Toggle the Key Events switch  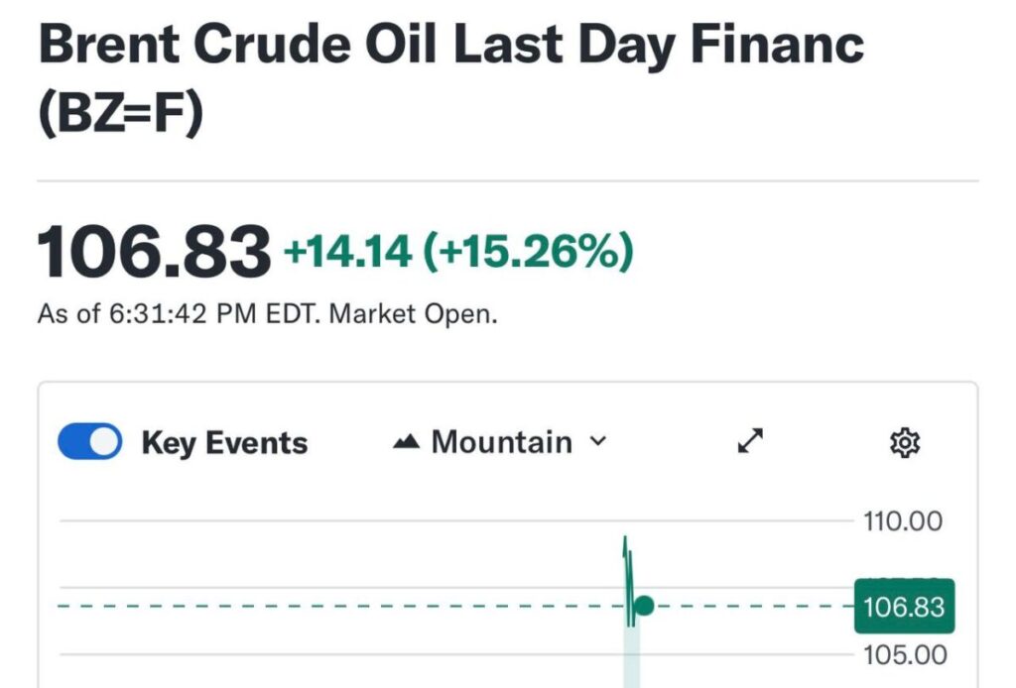point(89,442)
